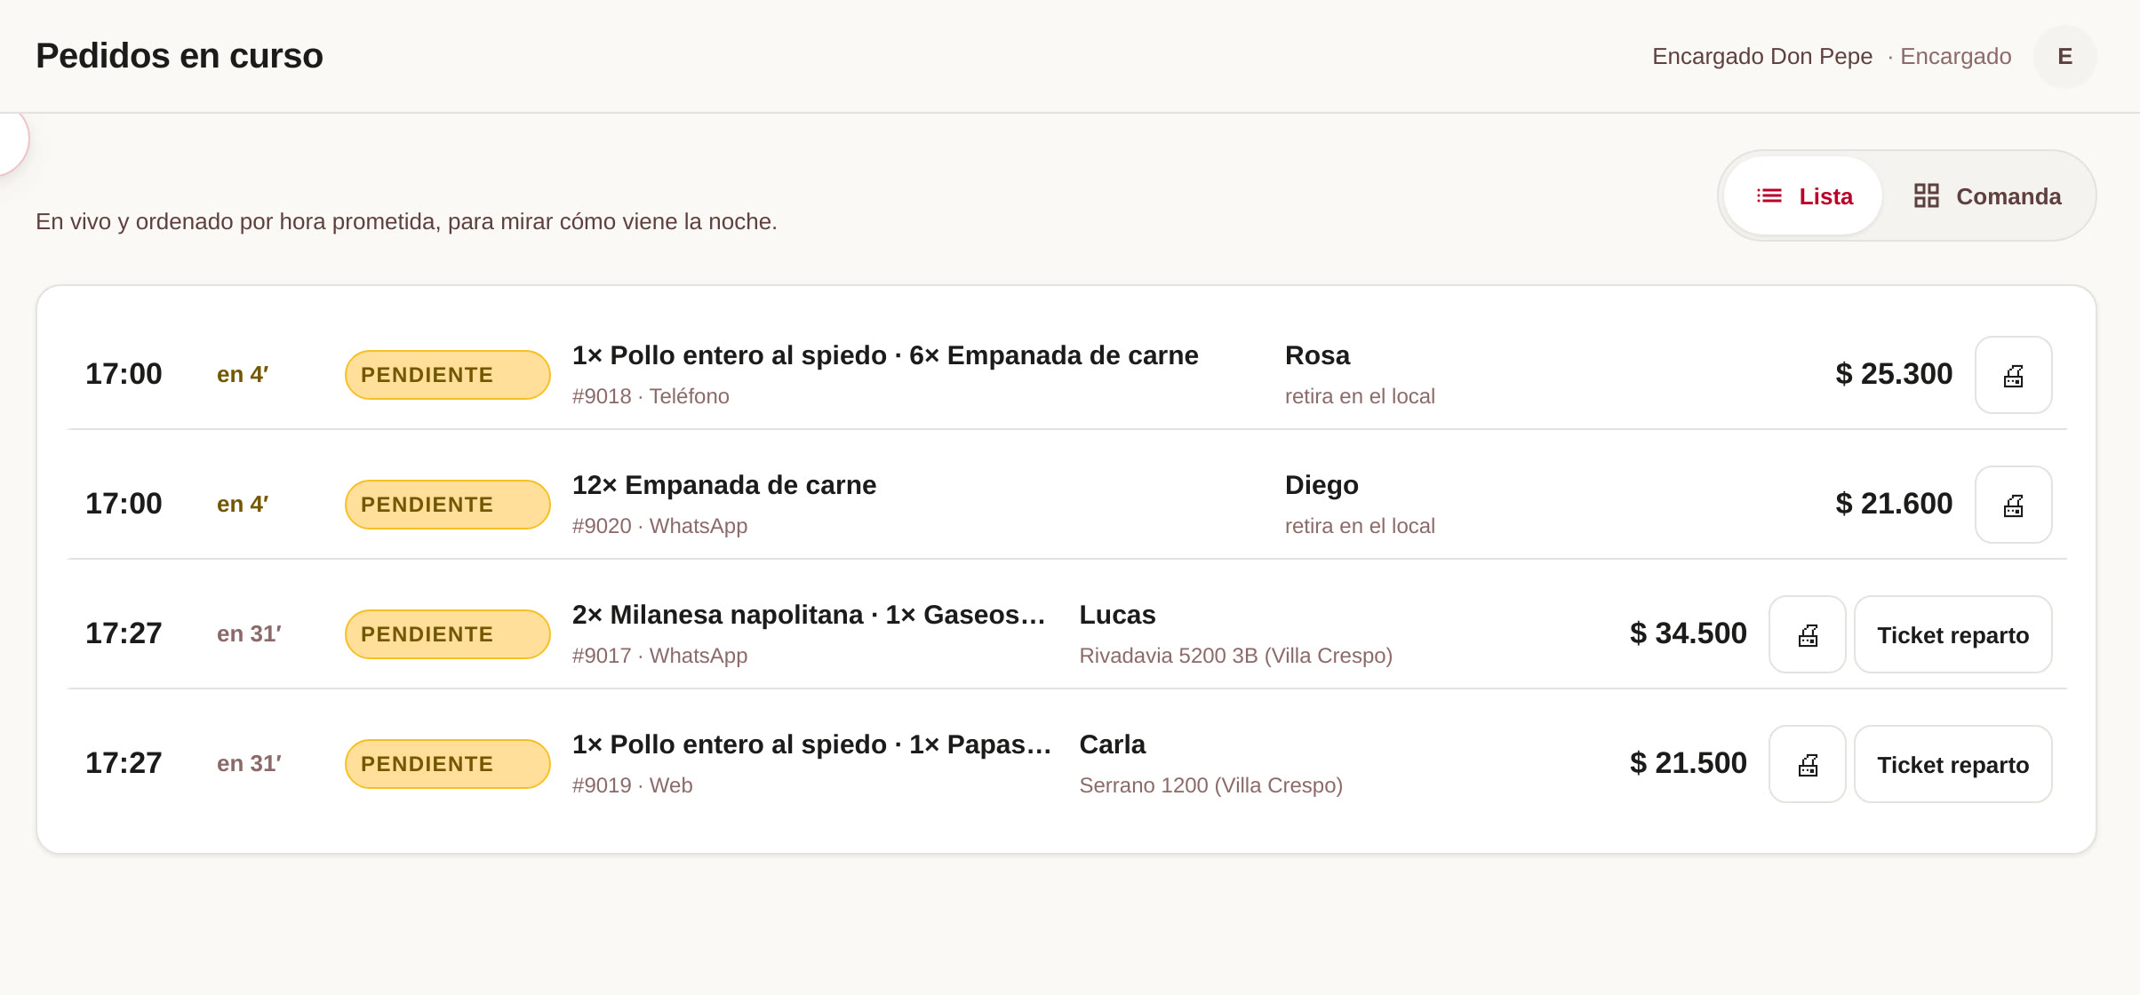Viewport: 2140px width, 995px height.
Task: Print order #9018 for Rosa
Action: (2013, 375)
